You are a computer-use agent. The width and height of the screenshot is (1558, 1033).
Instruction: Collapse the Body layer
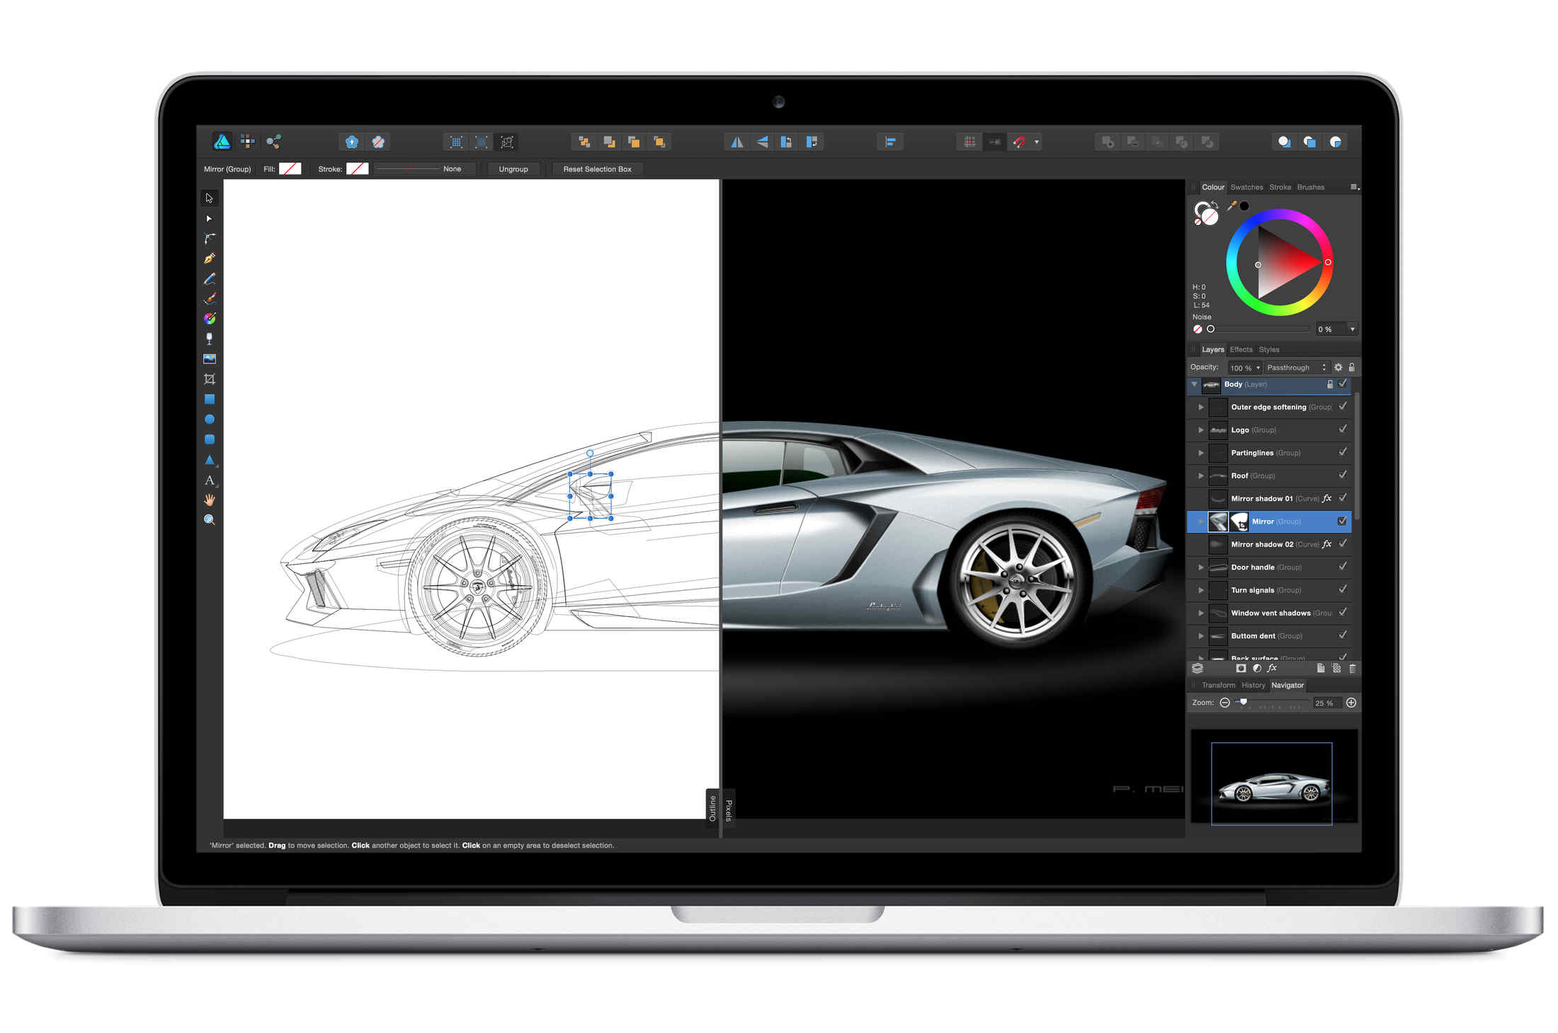[x=1195, y=385]
